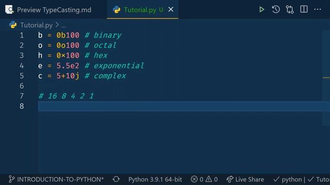Image resolution: width=330 pixels, height=185 pixels.
Task: Click line number 1 in gutter
Action: coord(22,35)
